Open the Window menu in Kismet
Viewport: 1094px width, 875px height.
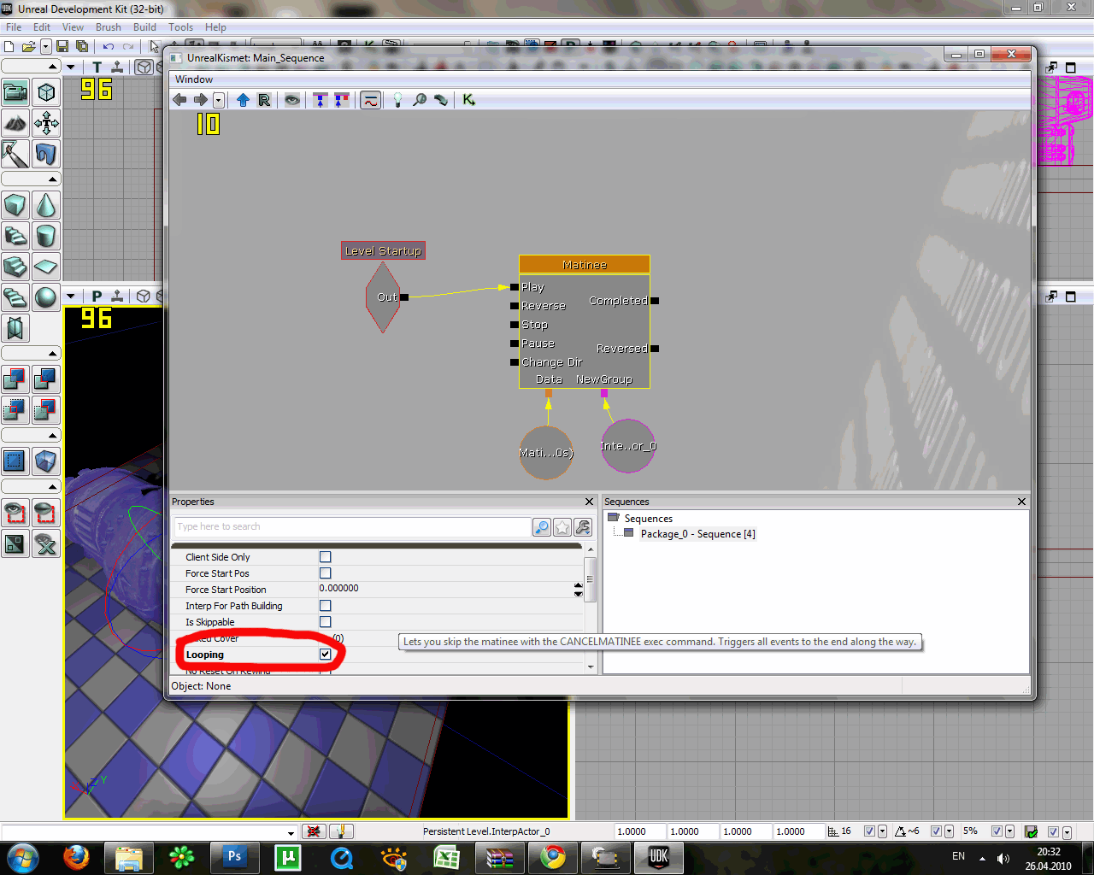tap(194, 79)
